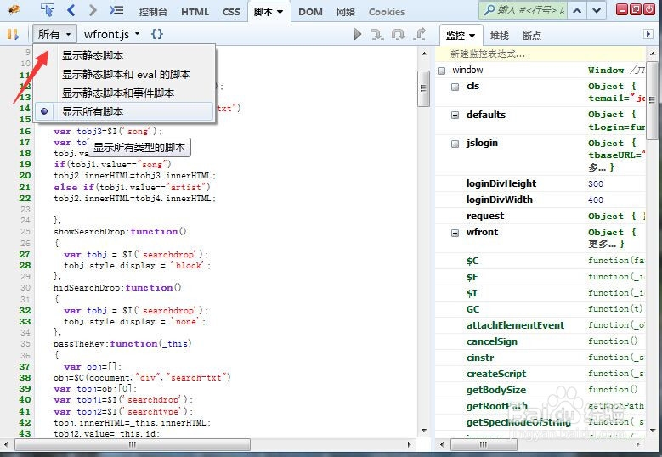
Task: Click the getBodySize function entry
Action: coord(496,390)
